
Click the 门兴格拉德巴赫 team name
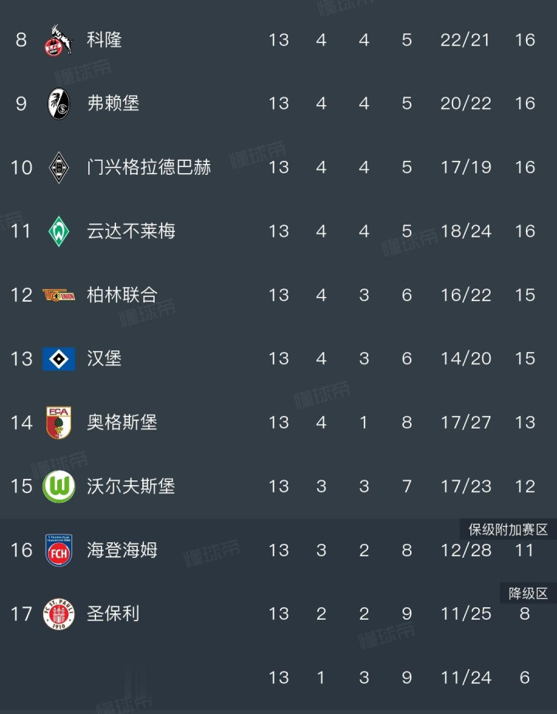coord(149,167)
